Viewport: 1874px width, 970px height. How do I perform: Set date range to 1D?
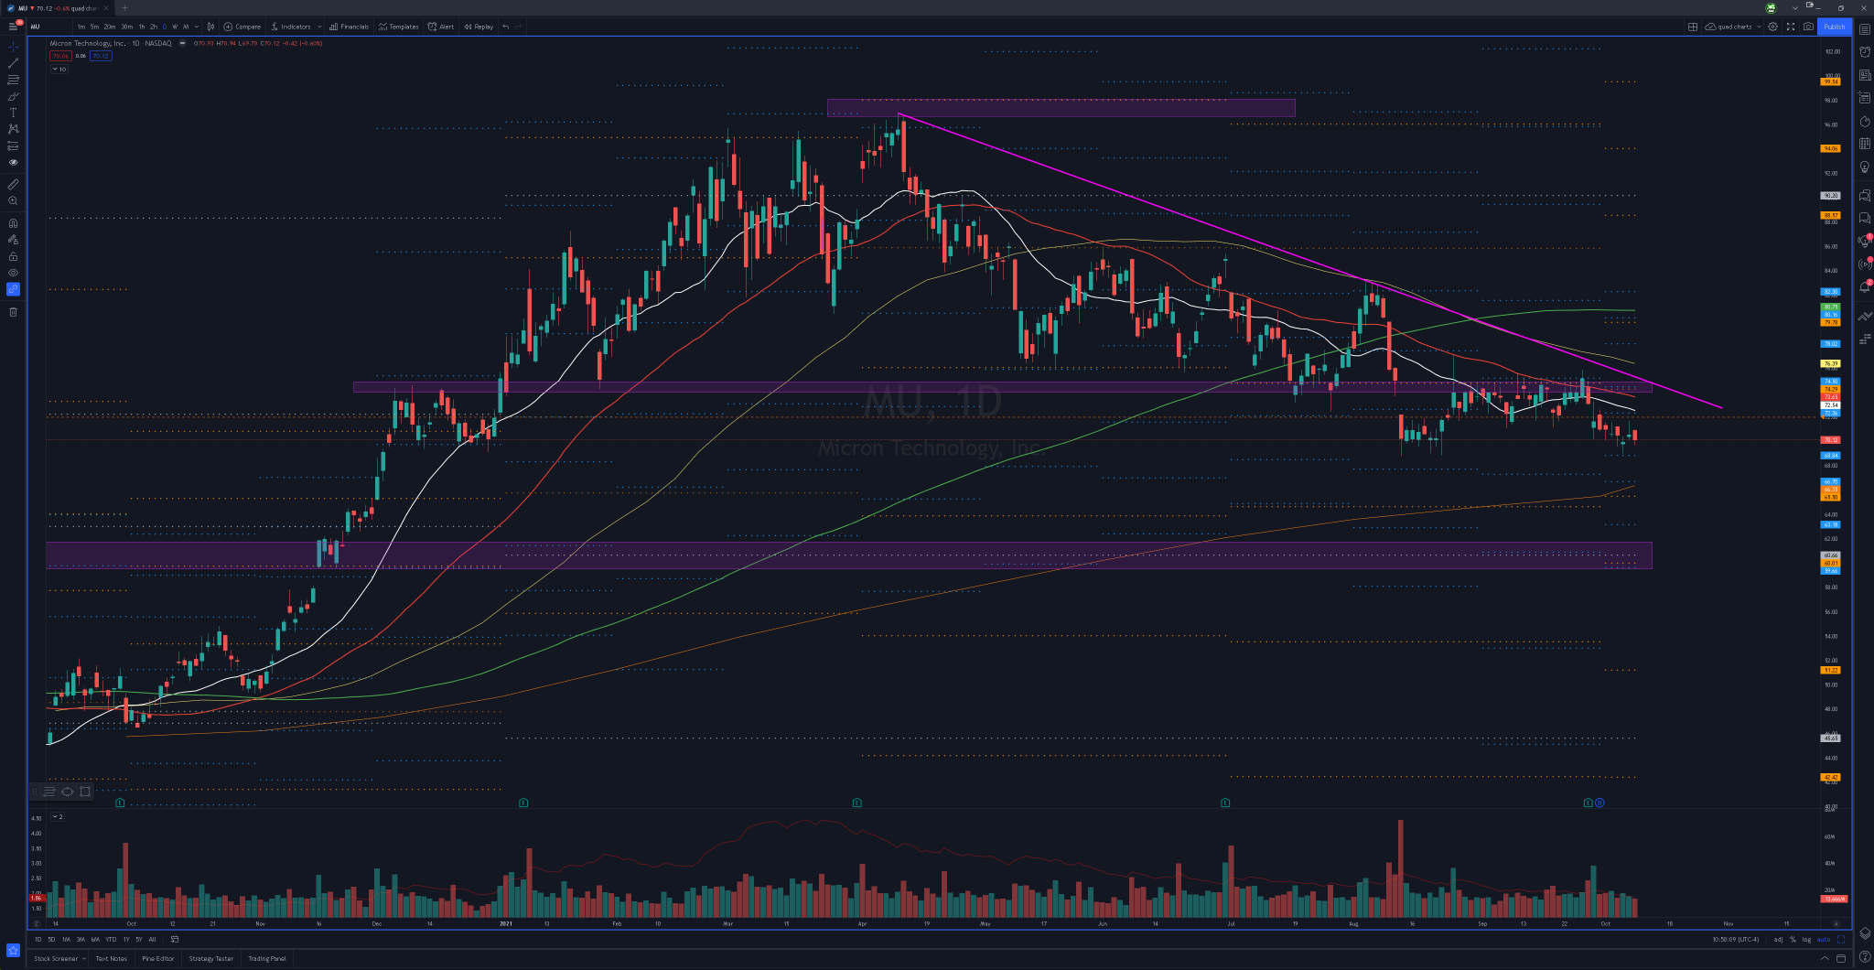point(38,939)
